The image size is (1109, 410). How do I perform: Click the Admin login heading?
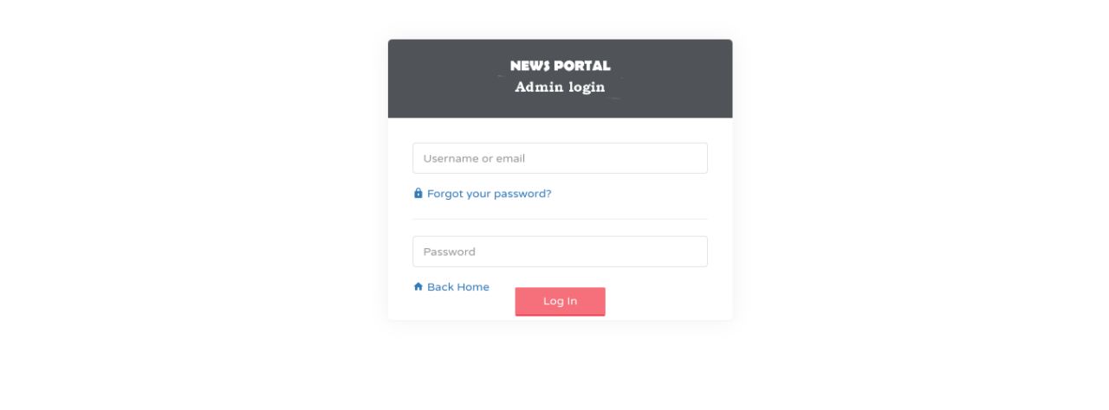click(560, 86)
